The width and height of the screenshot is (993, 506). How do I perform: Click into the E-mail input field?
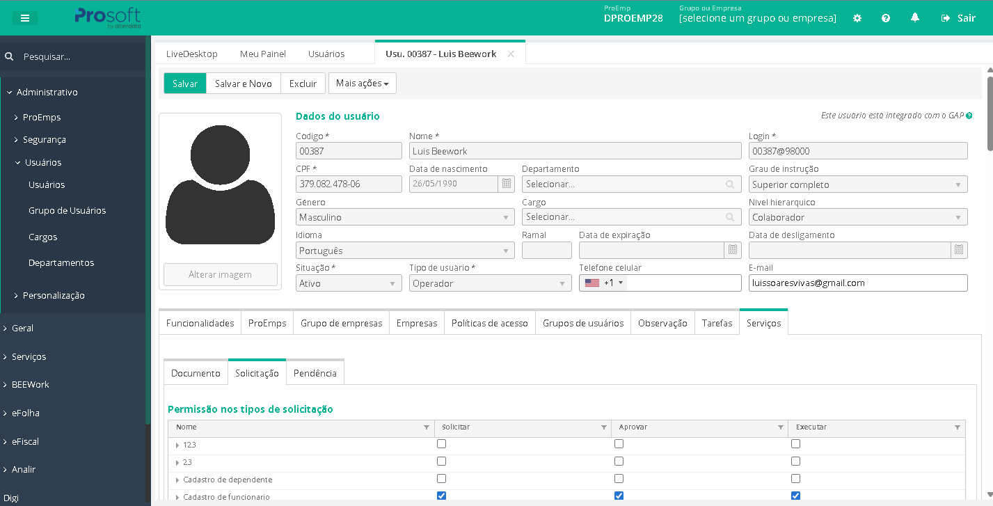coord(857,283)
